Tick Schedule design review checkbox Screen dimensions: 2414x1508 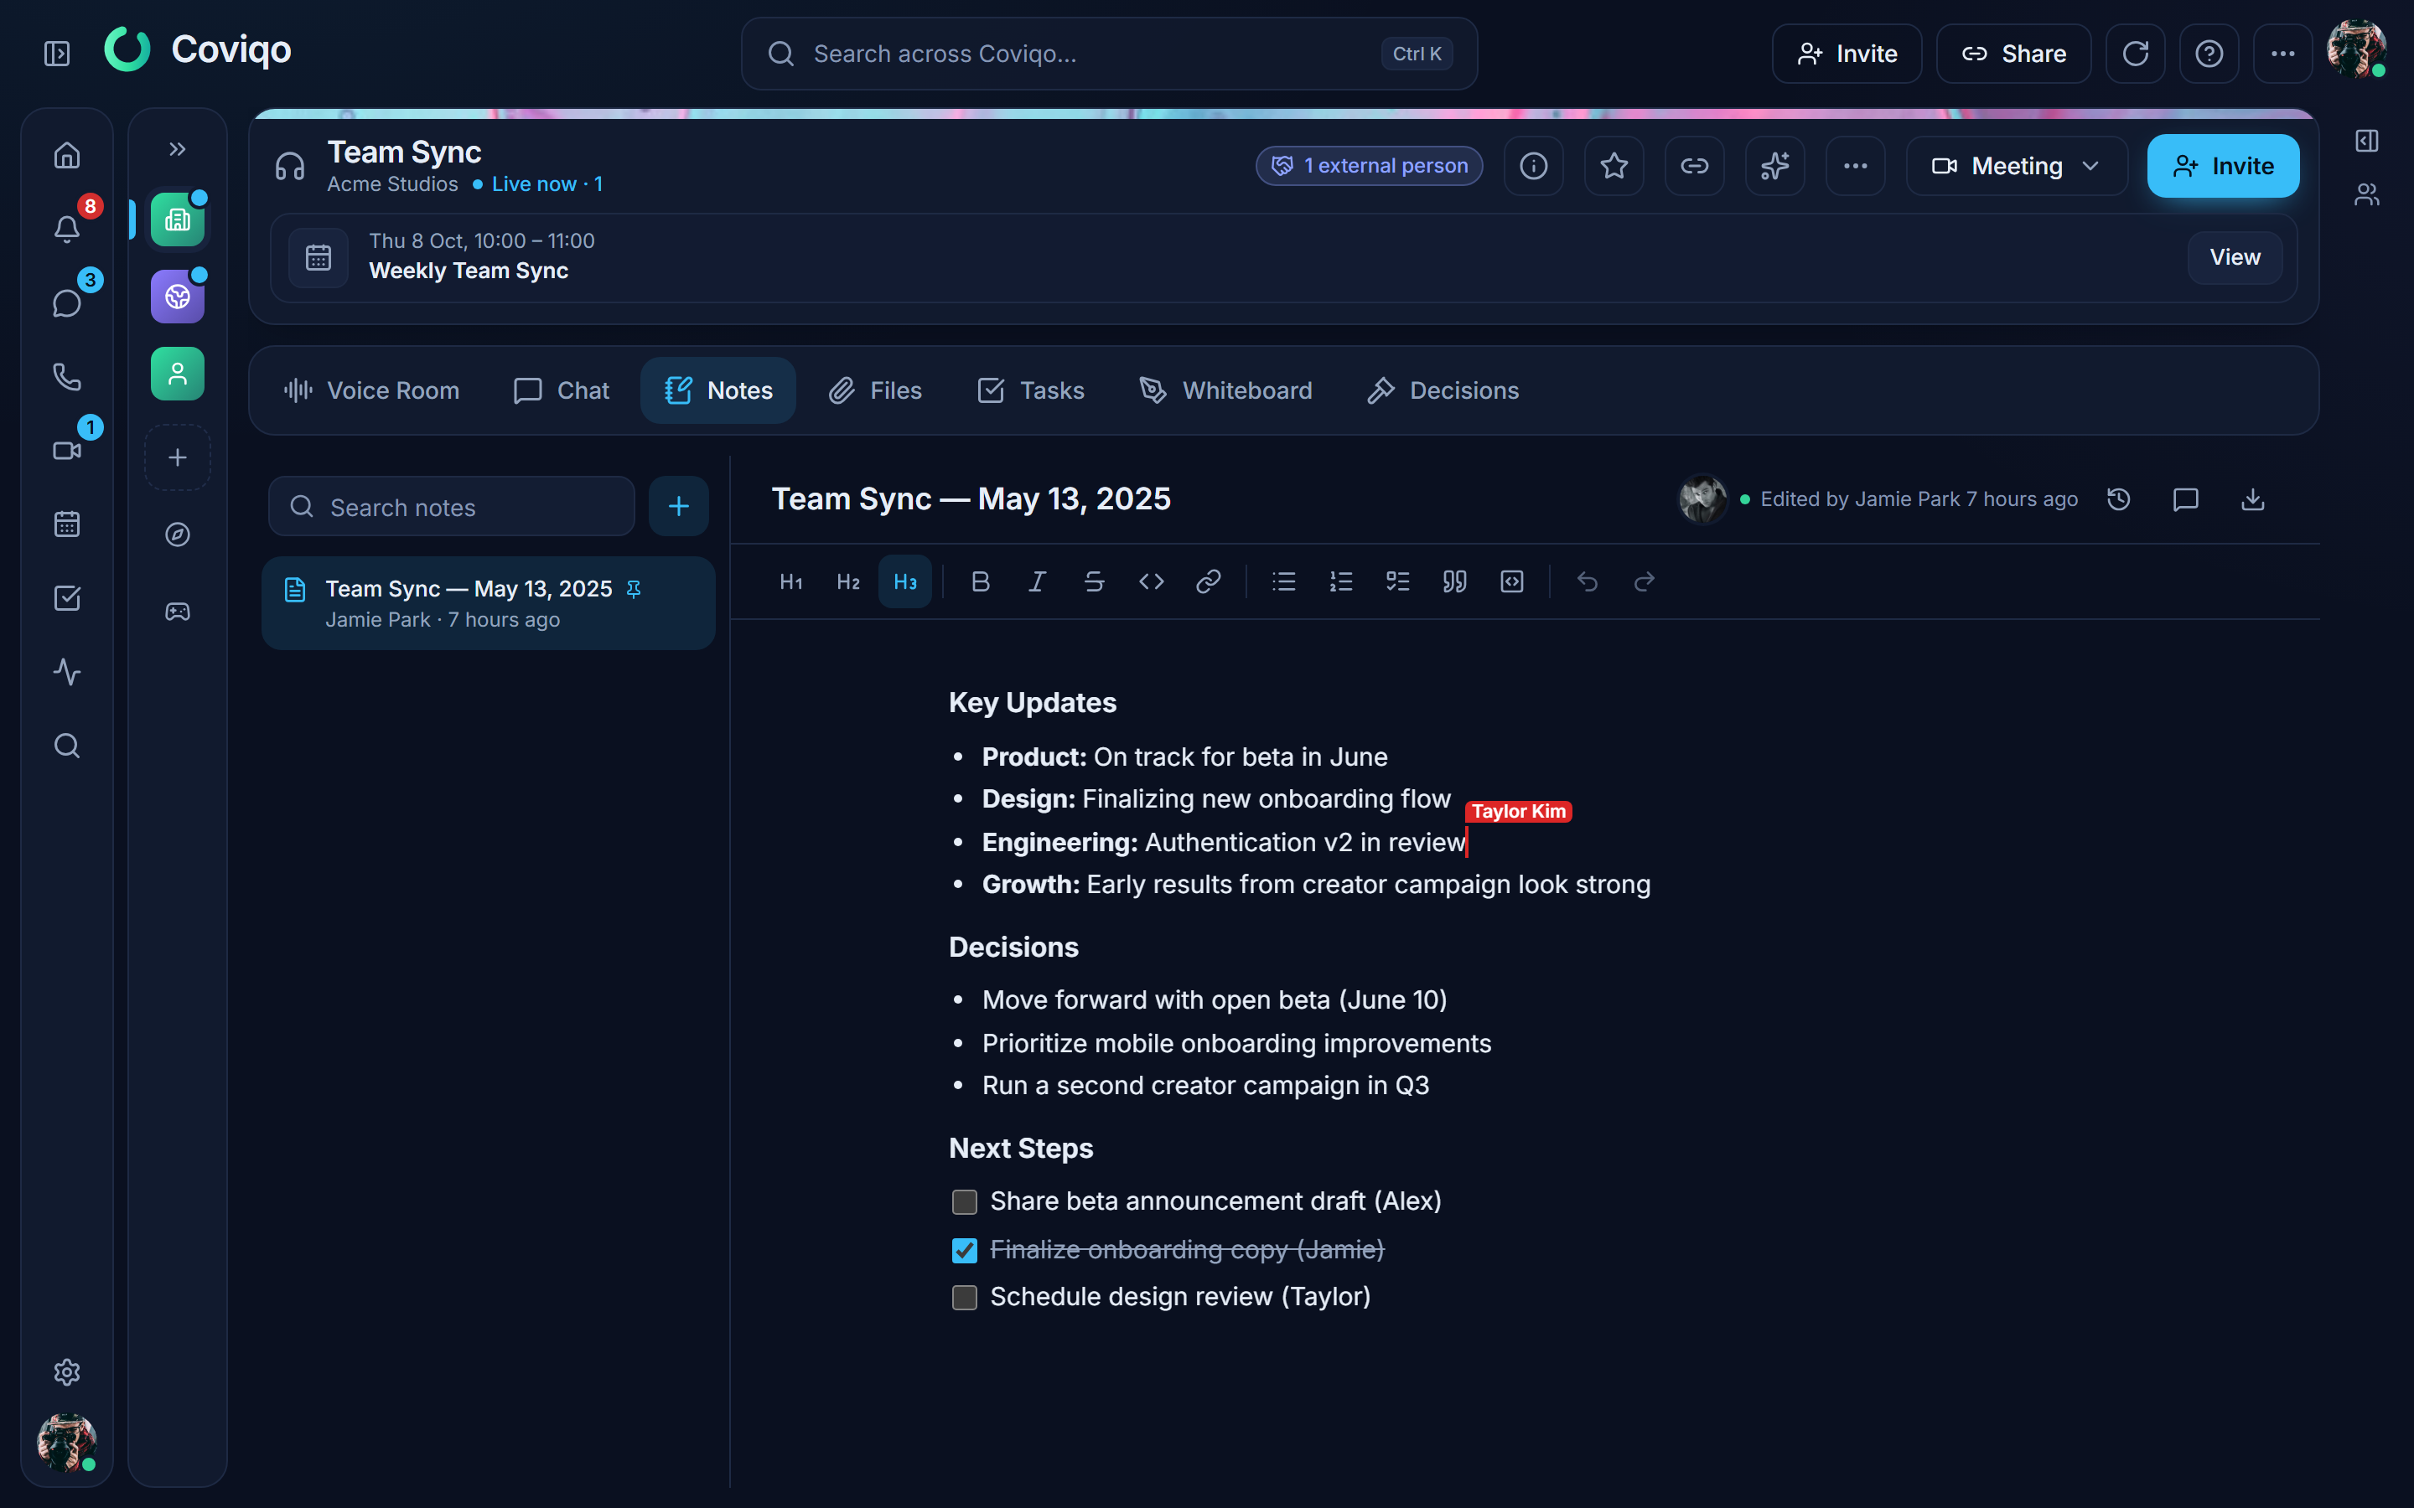click(x=965, y=1297)
